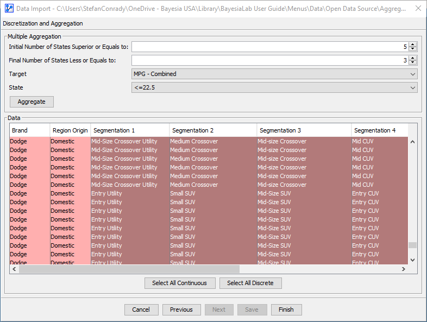Click Select All Discrete button
This screenshot has height=322, width=427.
point(250,283)
